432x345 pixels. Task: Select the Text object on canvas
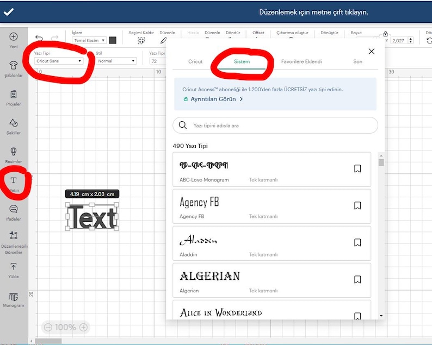(x=92, y=217)
